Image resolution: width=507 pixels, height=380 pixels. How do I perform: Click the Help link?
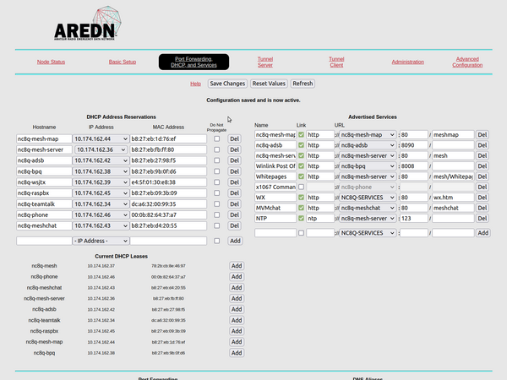point(195,84)
